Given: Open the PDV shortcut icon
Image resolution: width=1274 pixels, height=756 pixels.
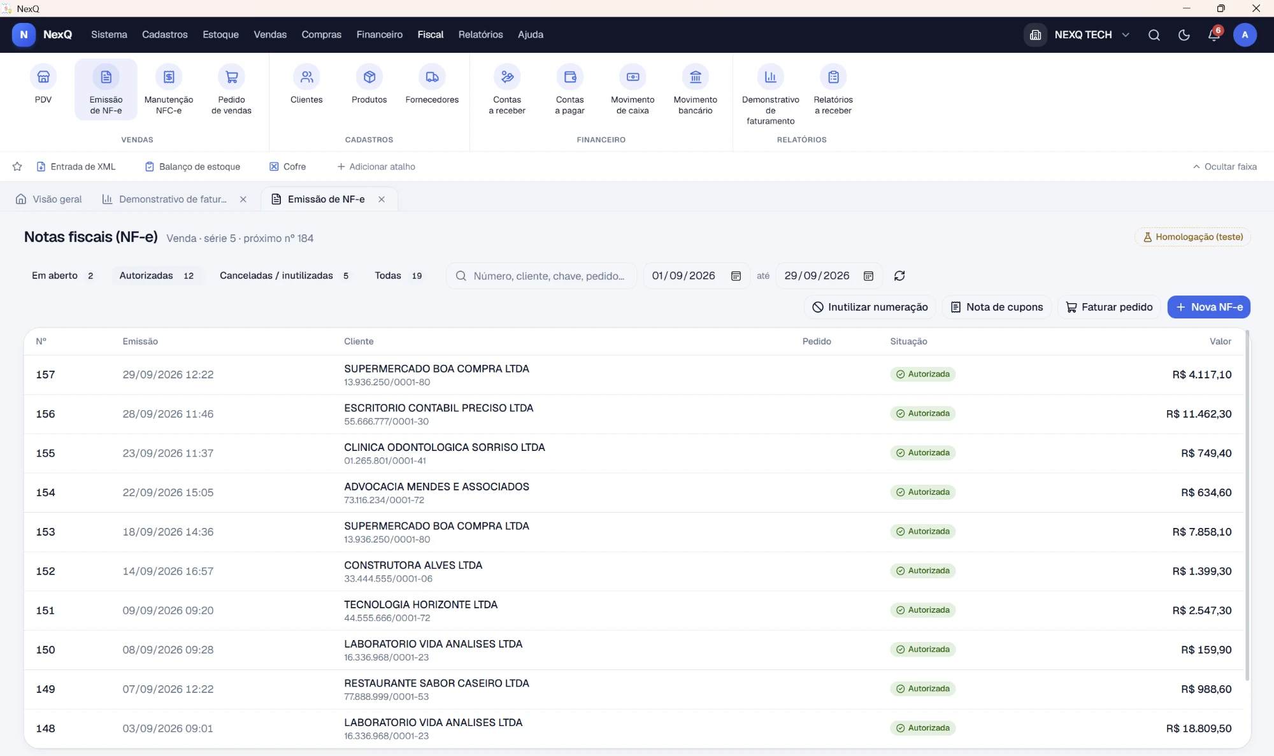Looking at the screenshot, I should pos(43,85).
